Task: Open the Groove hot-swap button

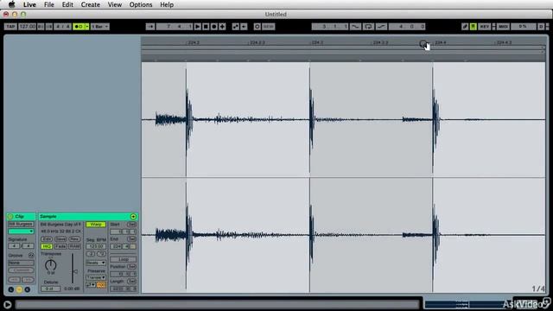Action: (x=31, y=256)
